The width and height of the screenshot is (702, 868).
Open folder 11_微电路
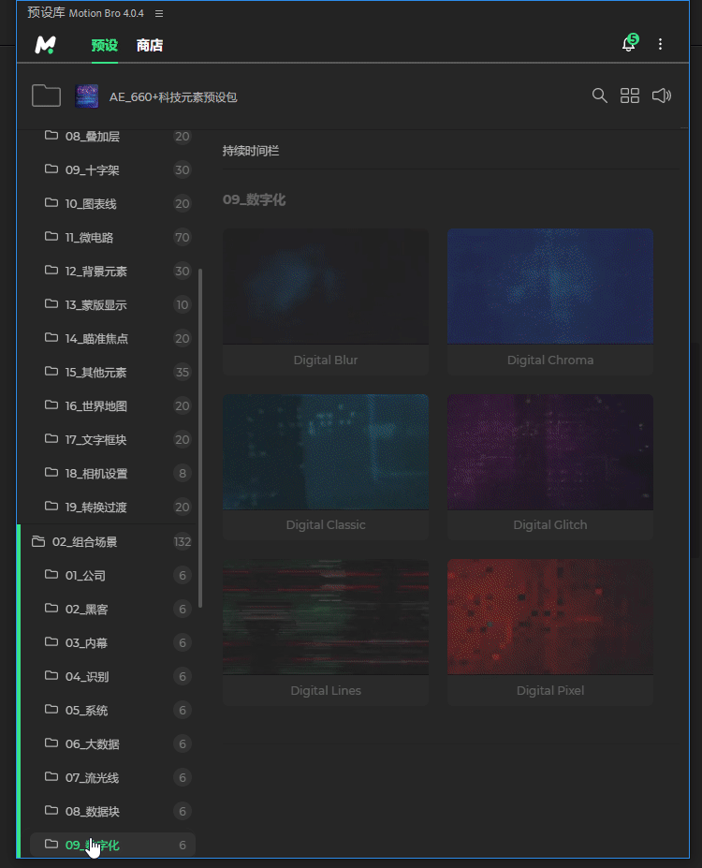click(112, 238)
